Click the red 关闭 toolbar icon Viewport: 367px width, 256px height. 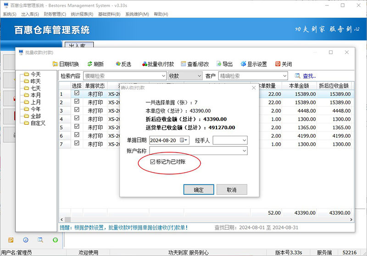[278, 64]
